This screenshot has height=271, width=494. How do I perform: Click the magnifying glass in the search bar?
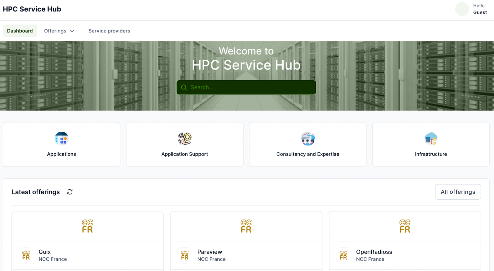tap(184, 87)
